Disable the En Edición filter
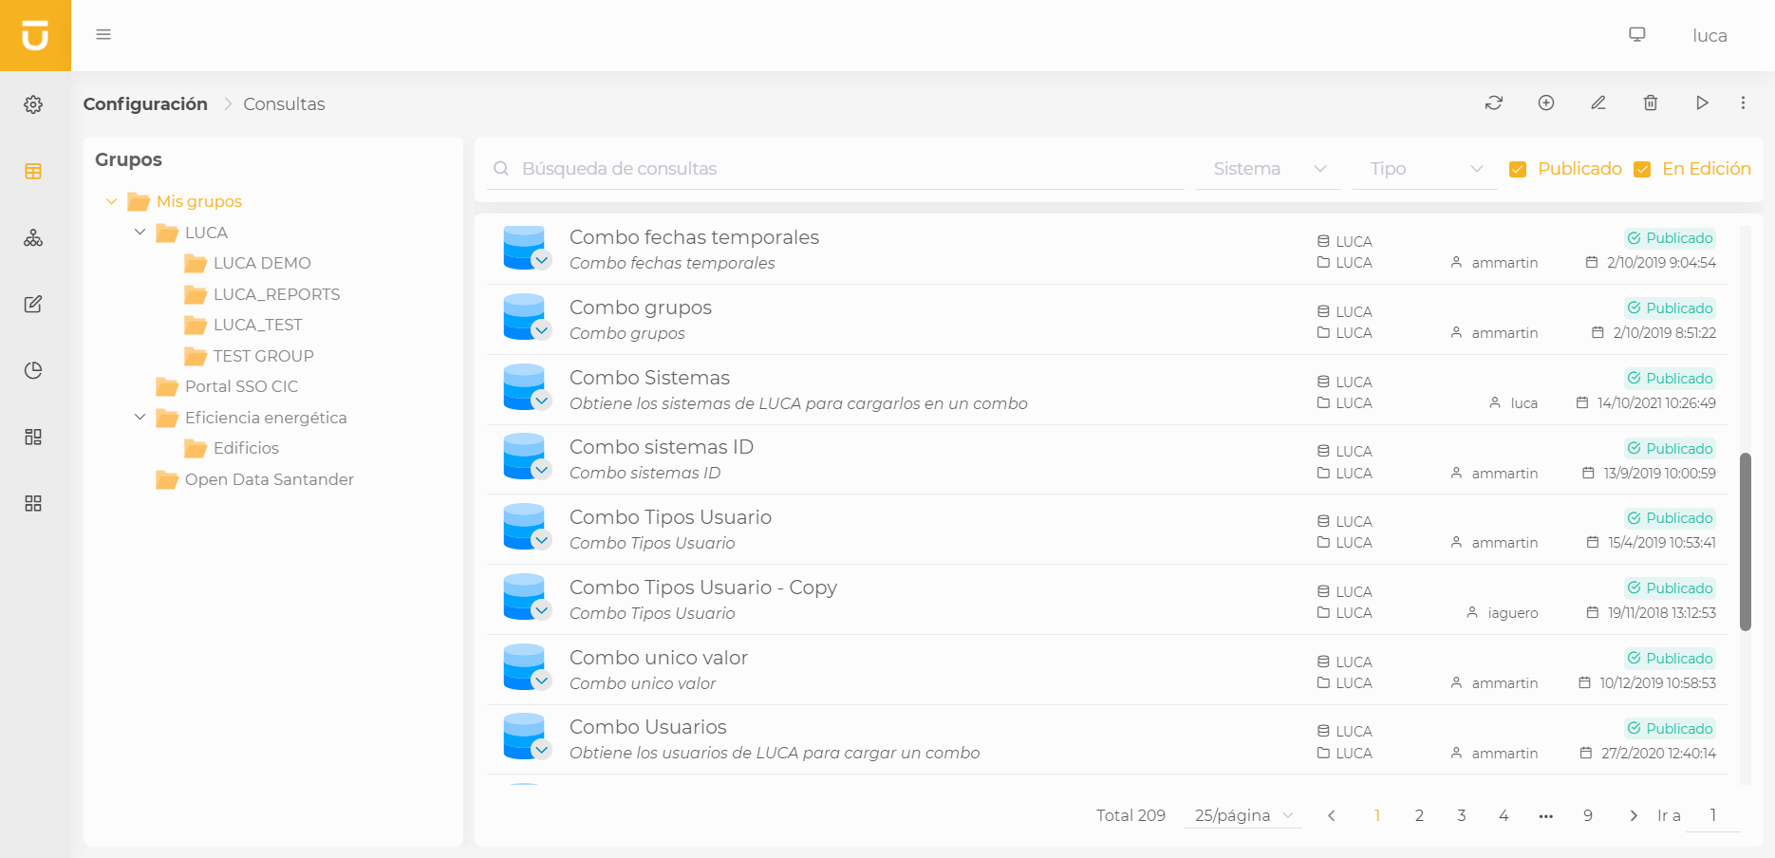The width and height of the screenshot is (1775, 858). pyautogui.click(x=1643, y=168)
